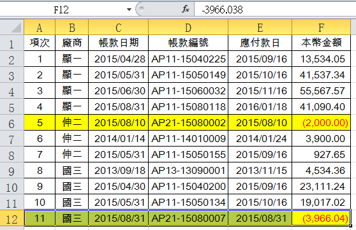Click cell AP11-14010009

pyautogui.click(x=188, y=139)
